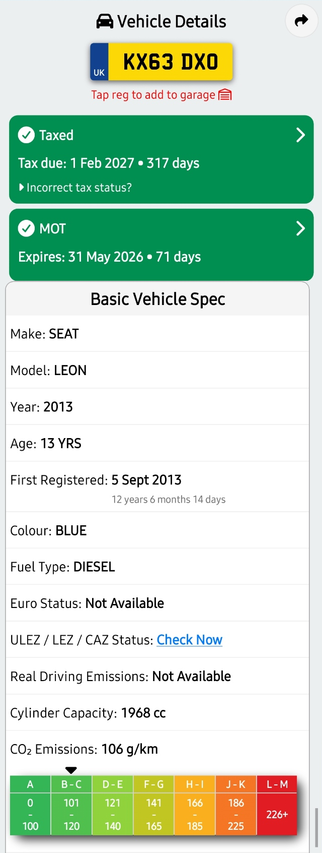Viewport: 322px width, 853px height.
Task: Click the red L-M 226+ band
Action: 277,806
